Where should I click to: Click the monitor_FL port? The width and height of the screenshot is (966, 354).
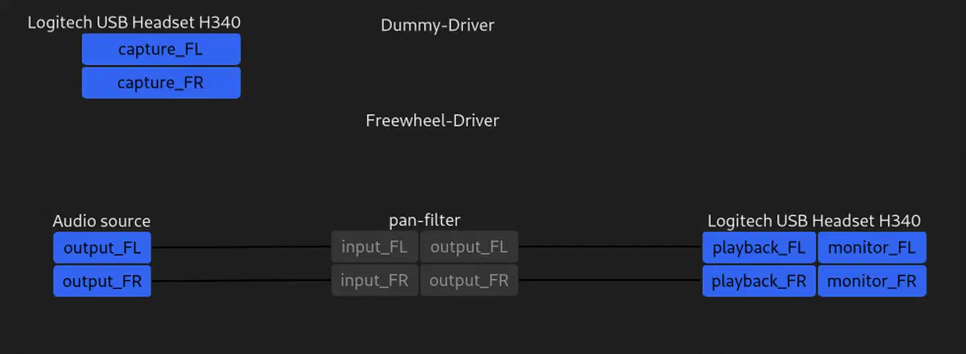tap(872, 248)
